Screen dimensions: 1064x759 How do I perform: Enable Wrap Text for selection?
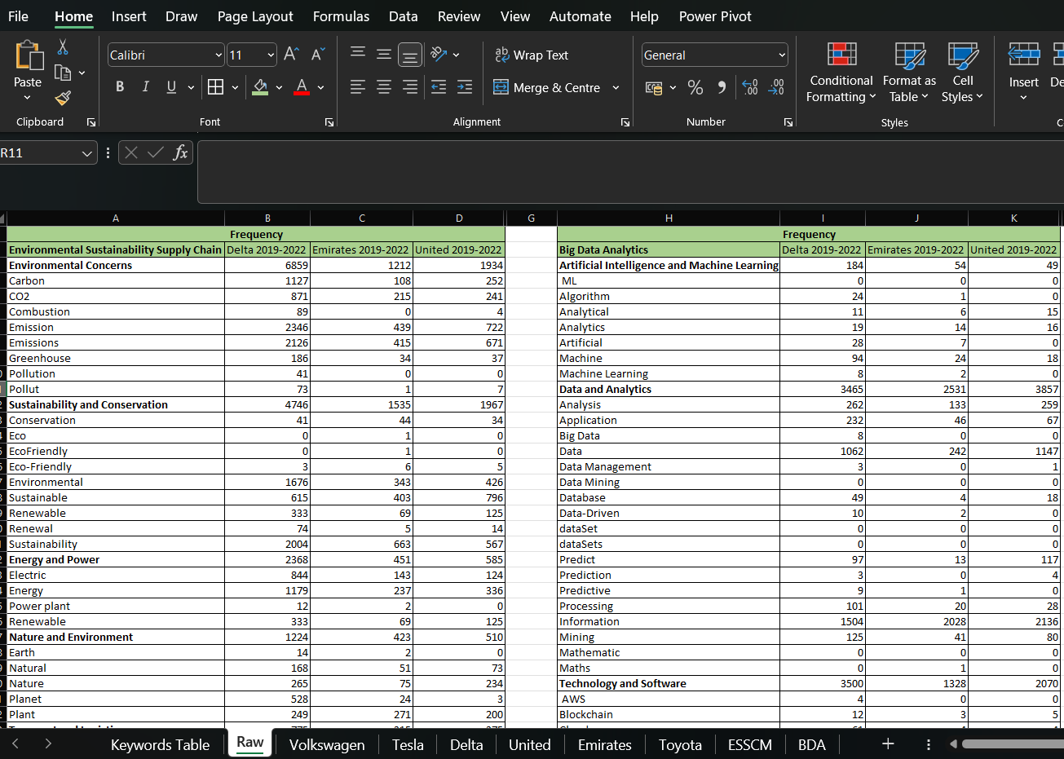pyautogui.click(x=532, y=55)
